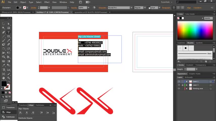Expand Layer 1 contents triangle

187,82
